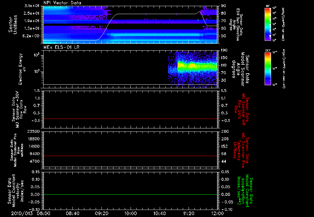Click the red line in Model Scanner Pos panel

pos(130,156)
